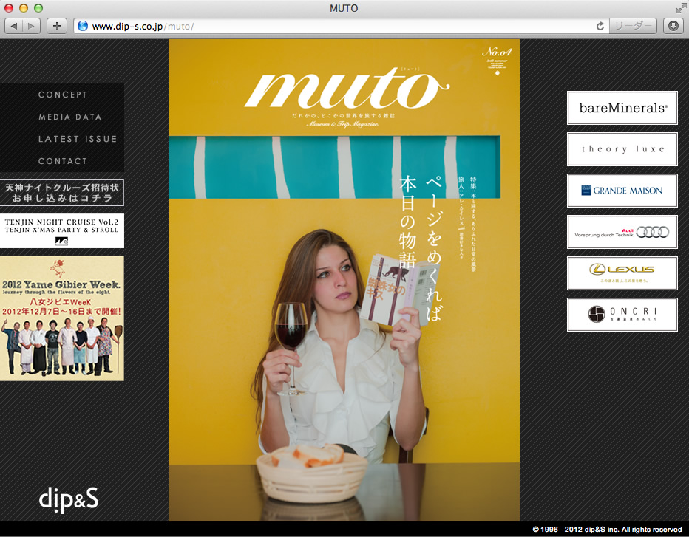Image resolution: width=689 pixels, height=537 pixels.
Task: Open the downloads arrow icon in the toolbar
Action: click(673, 26)
